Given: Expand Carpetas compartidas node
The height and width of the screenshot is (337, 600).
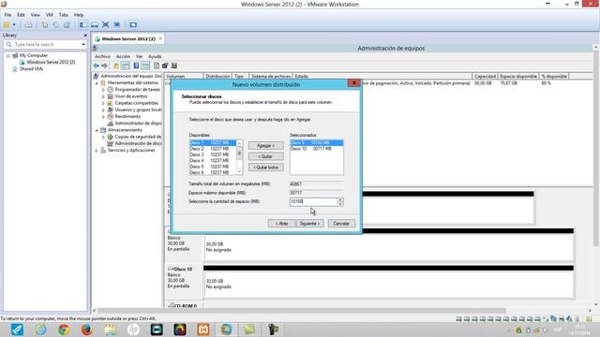Looking at the screenshot, I should (103, 103).
